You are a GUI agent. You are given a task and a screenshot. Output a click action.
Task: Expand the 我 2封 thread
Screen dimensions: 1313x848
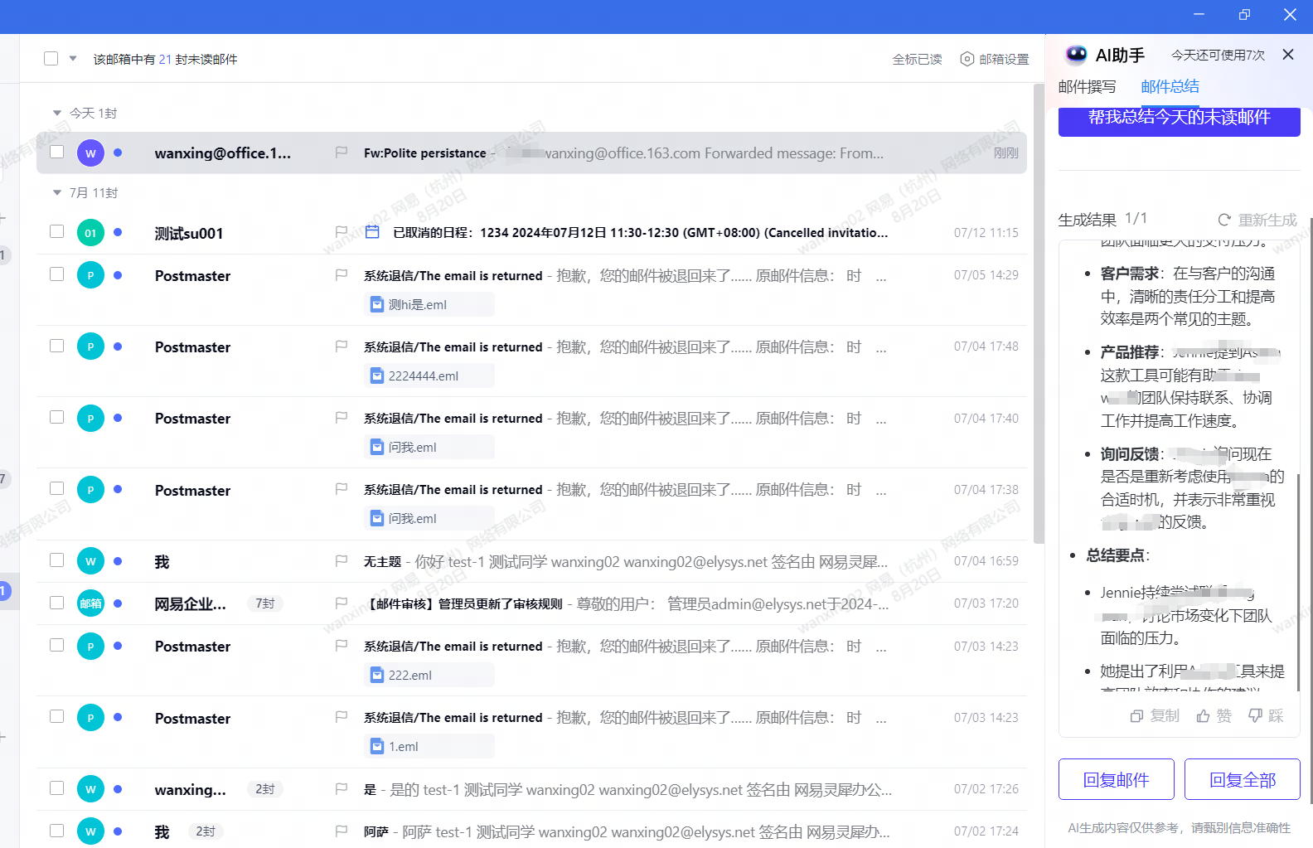[x=206, y=831]
